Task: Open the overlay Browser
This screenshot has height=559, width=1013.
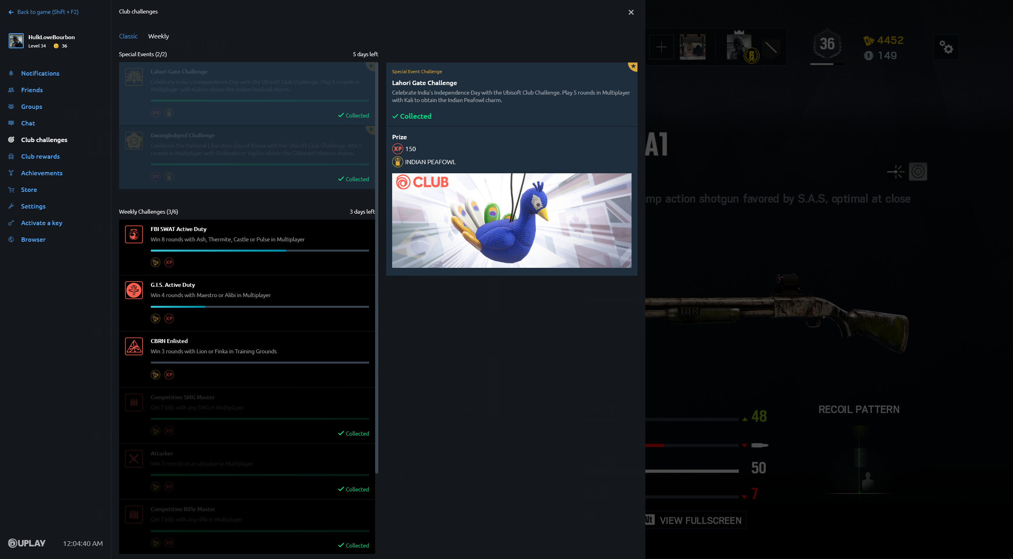Action: pyautogui.click(x=33, y=239)
